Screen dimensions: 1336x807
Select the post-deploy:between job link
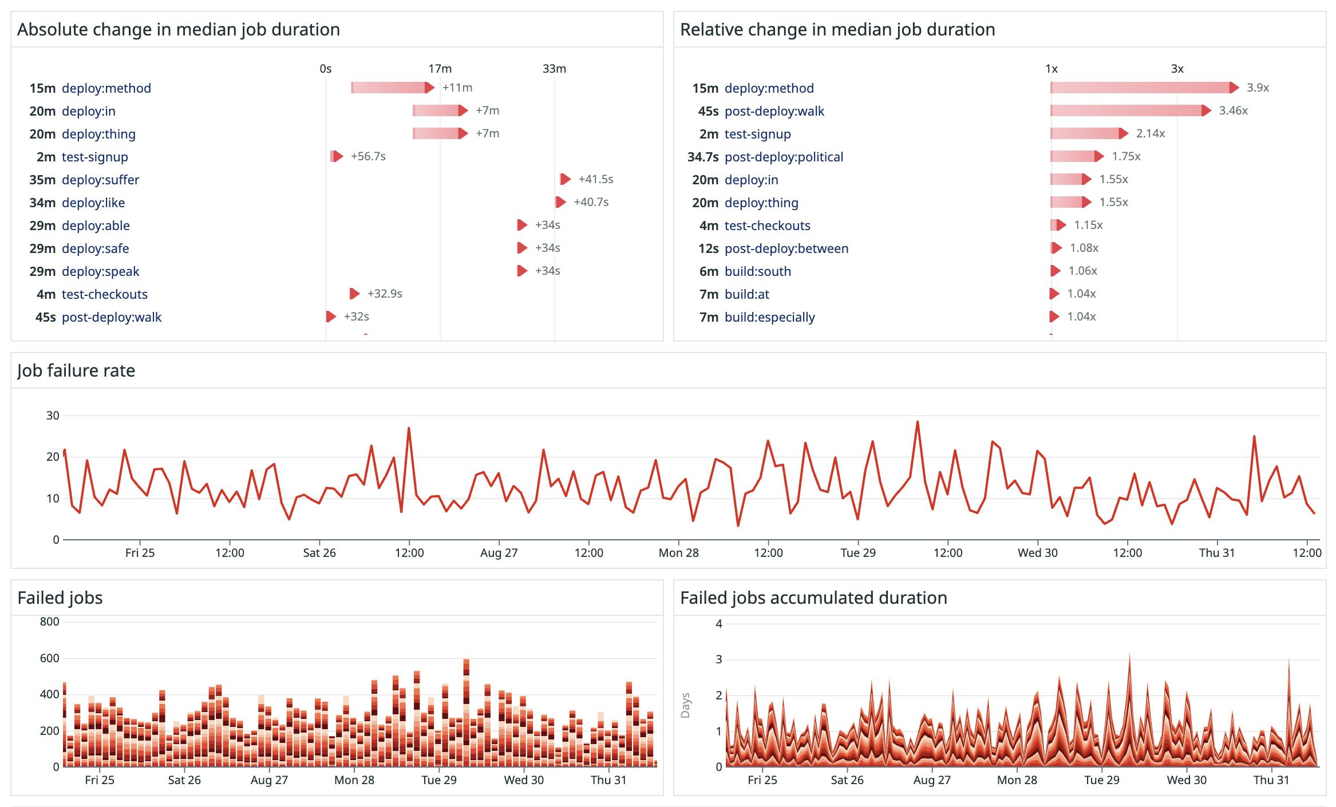tap(786, 248)
